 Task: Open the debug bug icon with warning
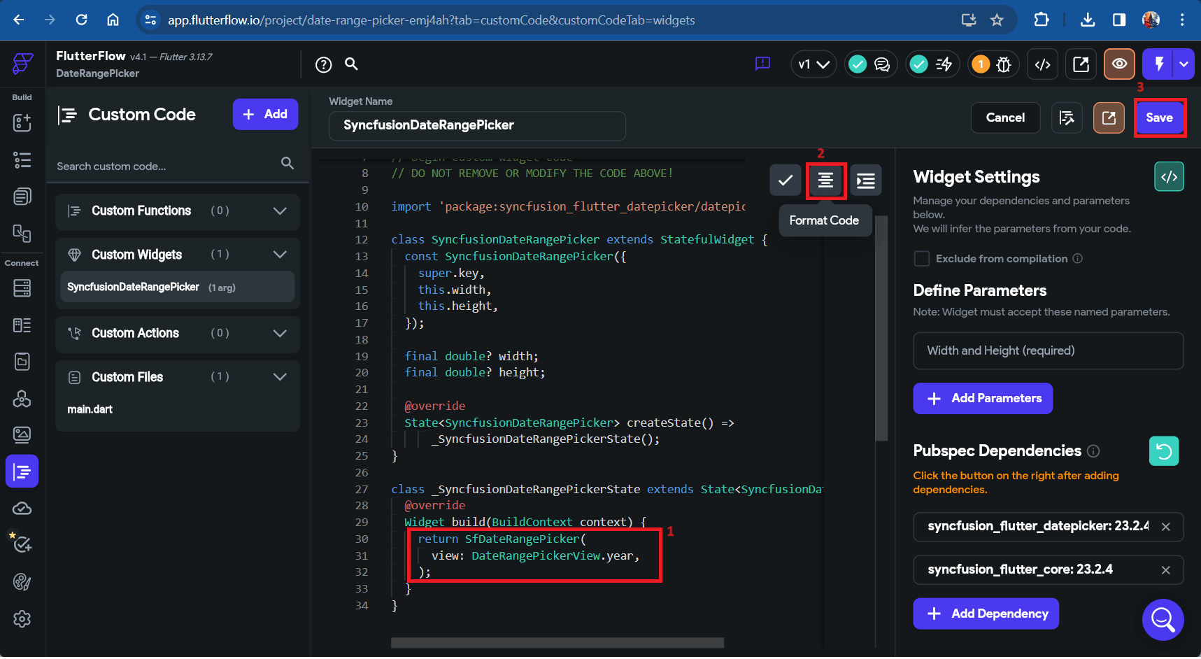[1004, 64]
